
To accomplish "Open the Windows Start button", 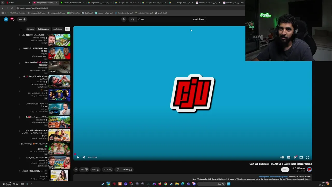I will point(229,184).
